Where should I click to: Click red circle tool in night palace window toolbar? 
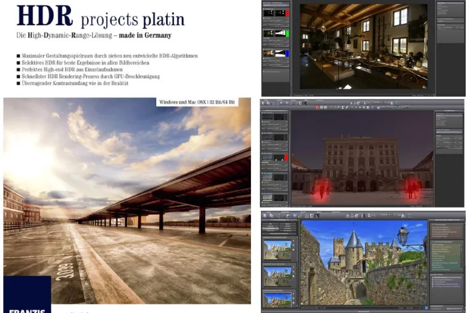[318, 107]
